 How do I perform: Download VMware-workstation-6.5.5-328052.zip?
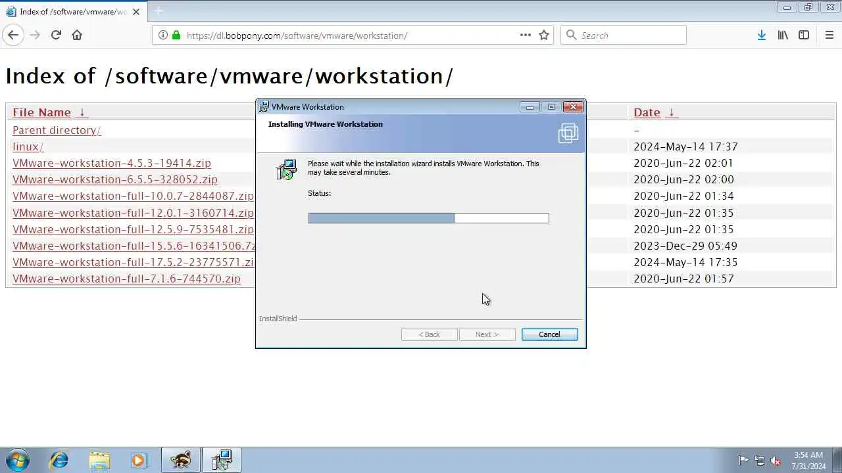pyautogui.click(x=115, y=179)
